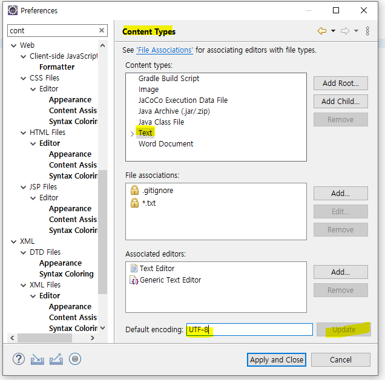The height and width of the screenshot is (380, 385).
Task: Collapse the Client-side JavaScript node
Action: click(x=24, y=56)
